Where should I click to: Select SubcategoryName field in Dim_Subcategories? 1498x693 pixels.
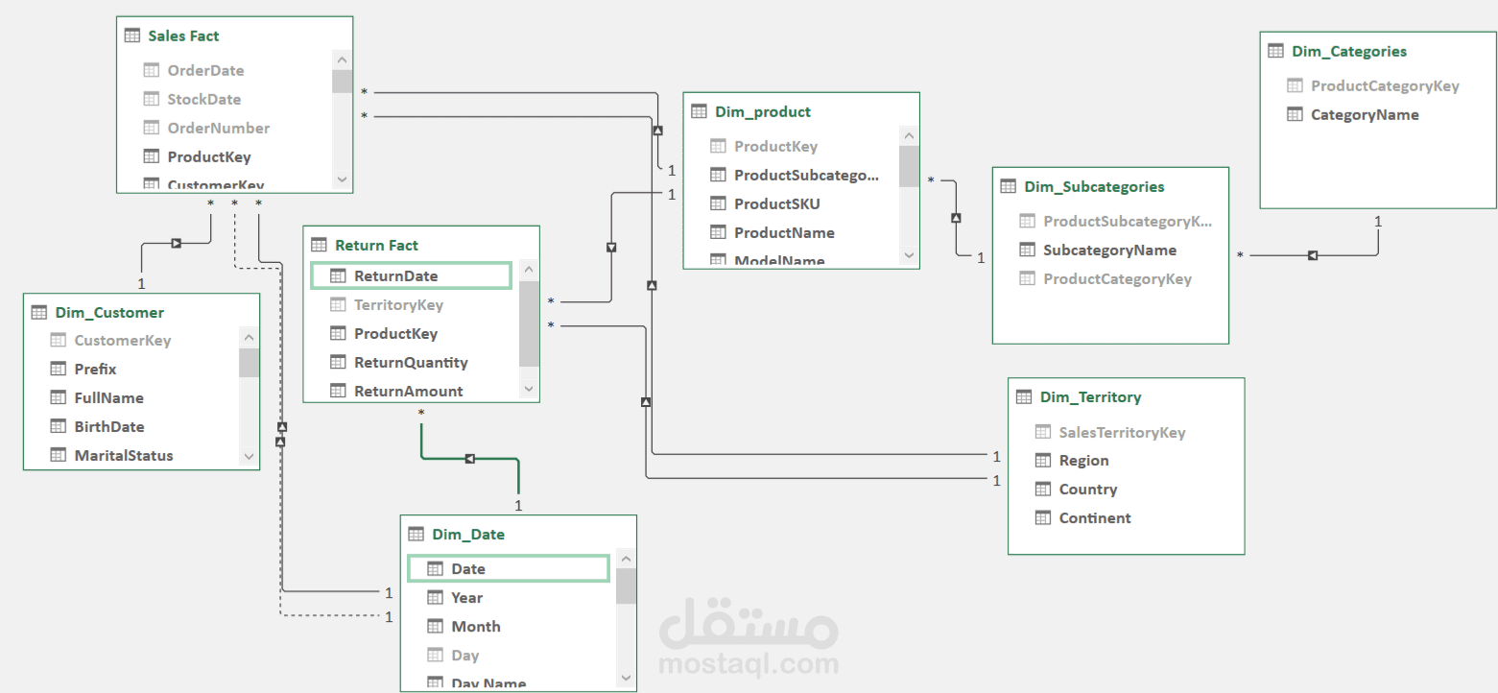click(1098, 250)
